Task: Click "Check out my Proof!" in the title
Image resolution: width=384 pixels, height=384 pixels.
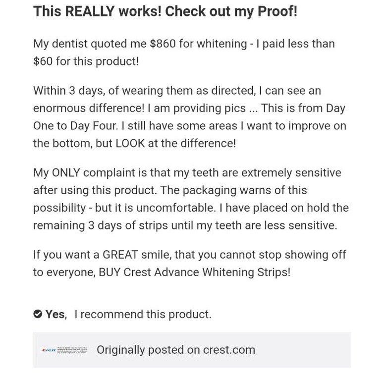Action: click(231, 11)
